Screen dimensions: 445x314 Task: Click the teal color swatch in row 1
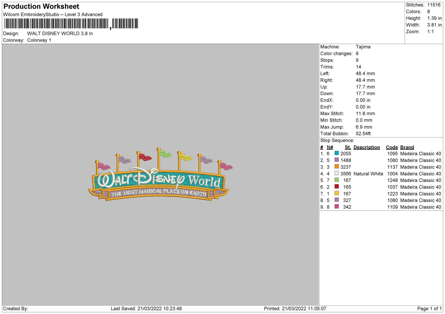pos(337,153)
